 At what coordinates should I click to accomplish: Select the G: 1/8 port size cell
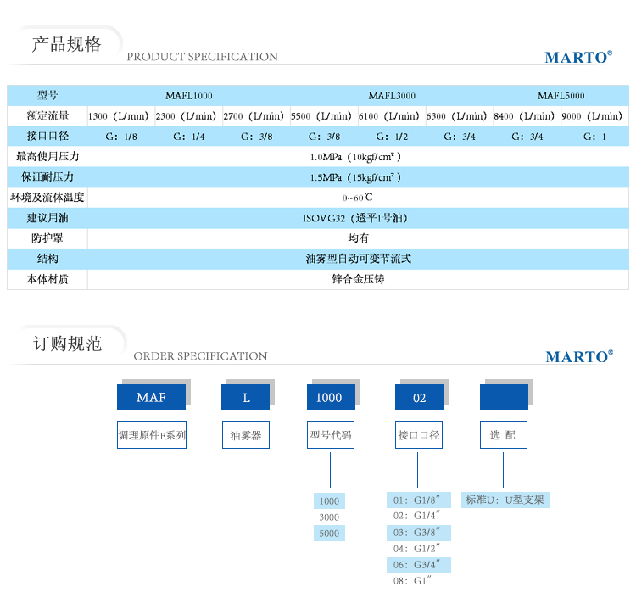point(121,137)
